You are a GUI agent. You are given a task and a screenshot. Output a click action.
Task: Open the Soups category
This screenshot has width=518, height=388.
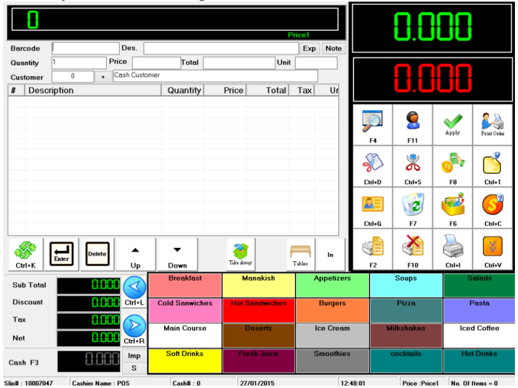pyautogui.click(x=406, y=285)
